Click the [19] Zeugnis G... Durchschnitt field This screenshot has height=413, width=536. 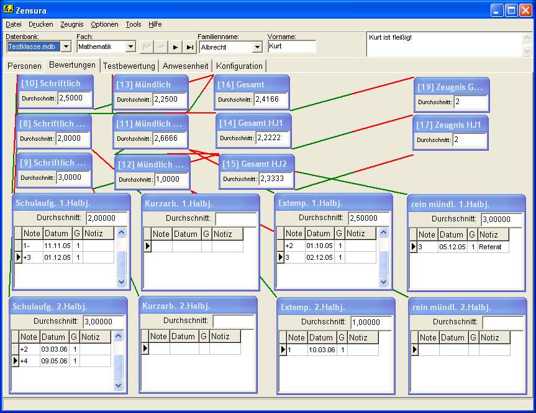471,102
